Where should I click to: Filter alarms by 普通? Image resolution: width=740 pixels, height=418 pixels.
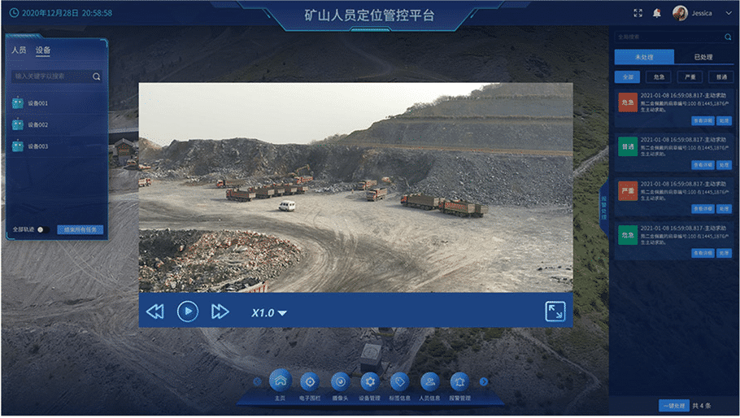[x=721, y=77]
